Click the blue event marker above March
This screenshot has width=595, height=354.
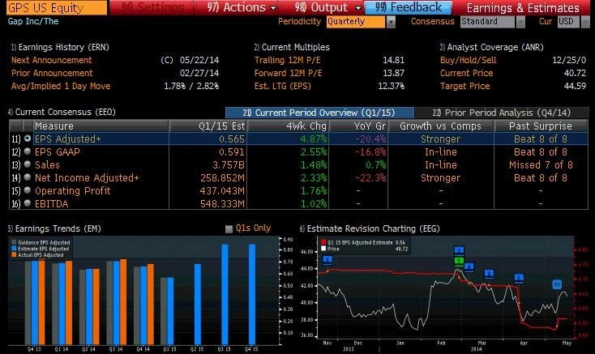pyautogui.click(x=489, y=274)
